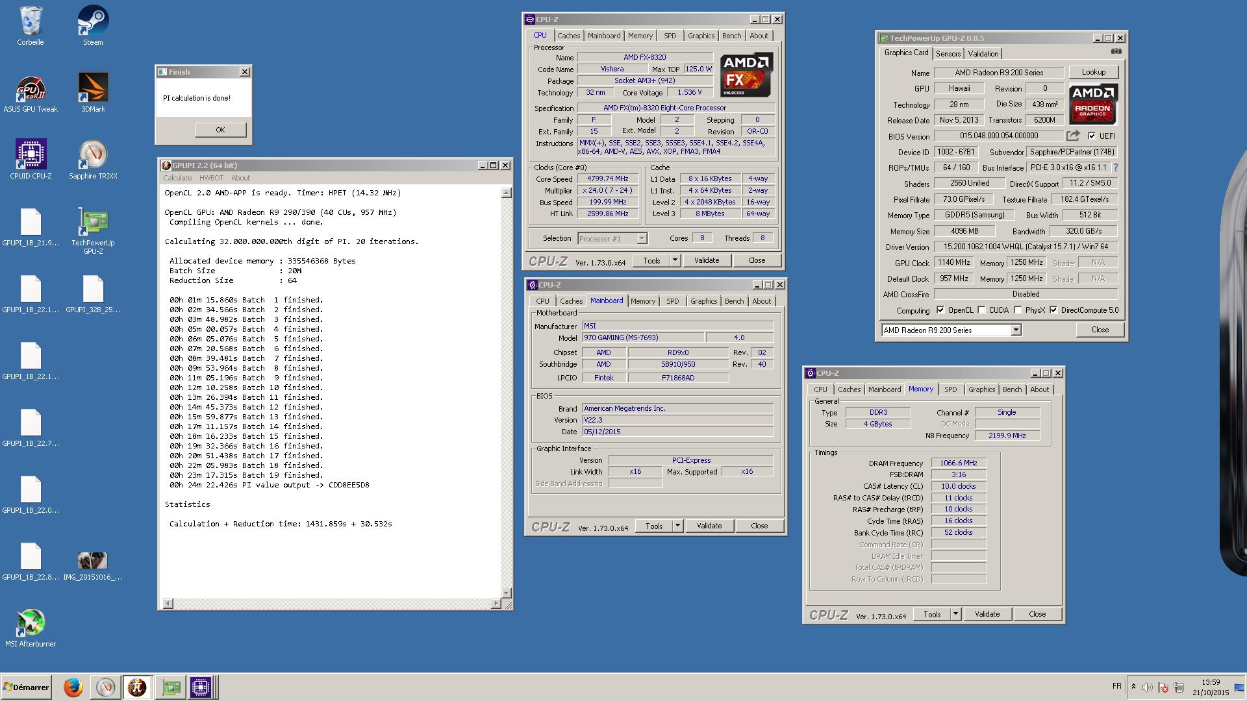
Task: Open ASUS GPU Tweak desktop shortcut
Action: [31, 93]
